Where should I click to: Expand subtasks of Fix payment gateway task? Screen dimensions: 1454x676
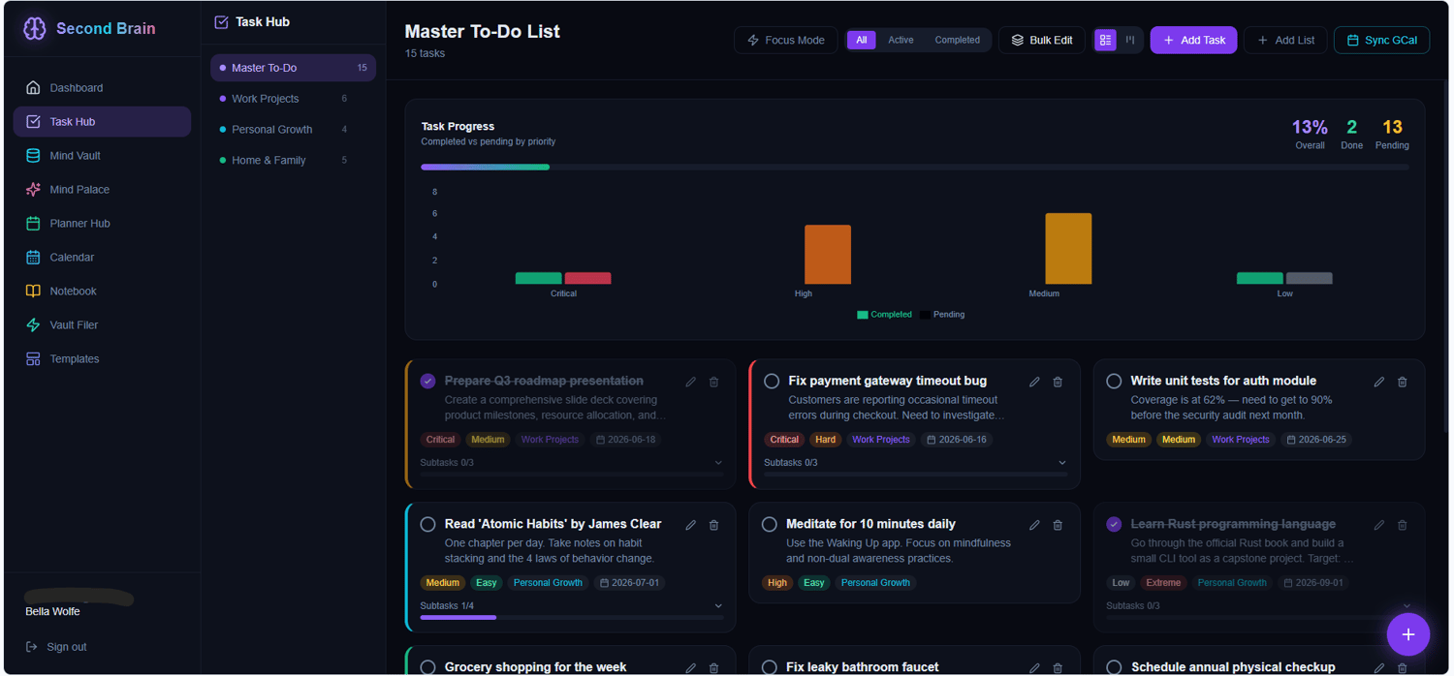1062,463
